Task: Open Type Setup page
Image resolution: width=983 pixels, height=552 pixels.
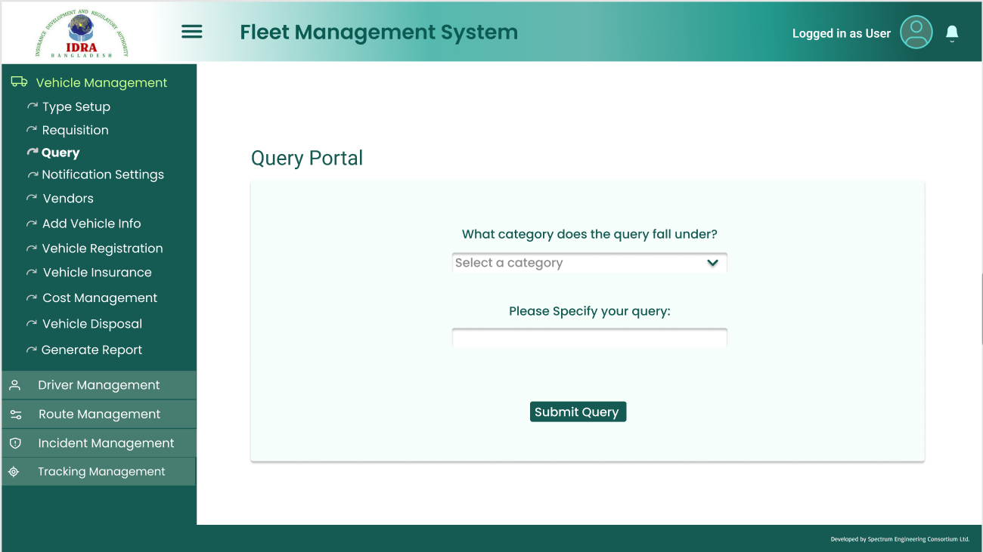Action: coord(76,106)
